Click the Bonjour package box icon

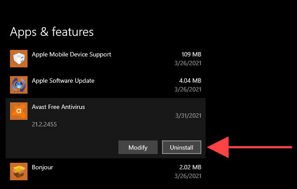[x=19, y=171]
